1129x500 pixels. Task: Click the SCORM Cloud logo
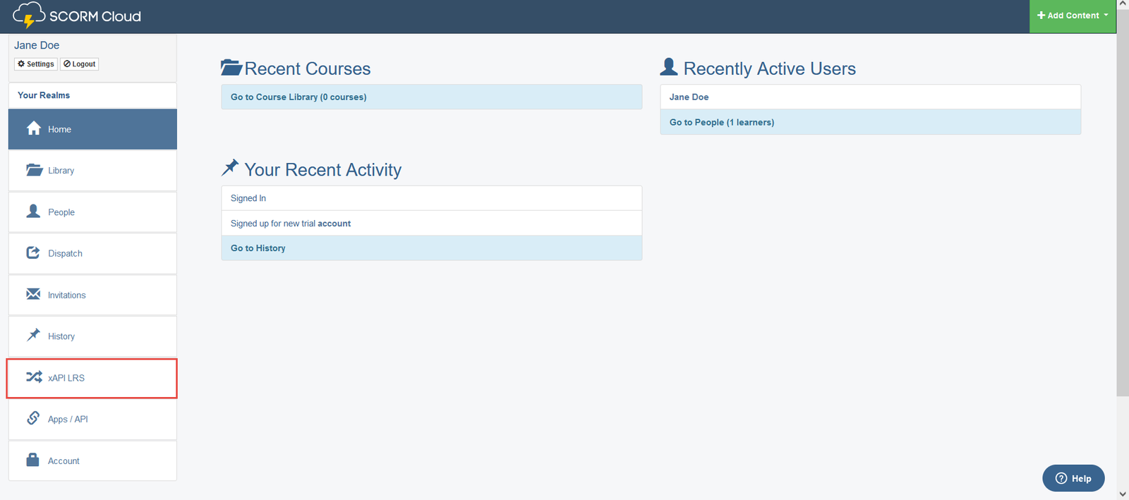(x=77, y=16)
